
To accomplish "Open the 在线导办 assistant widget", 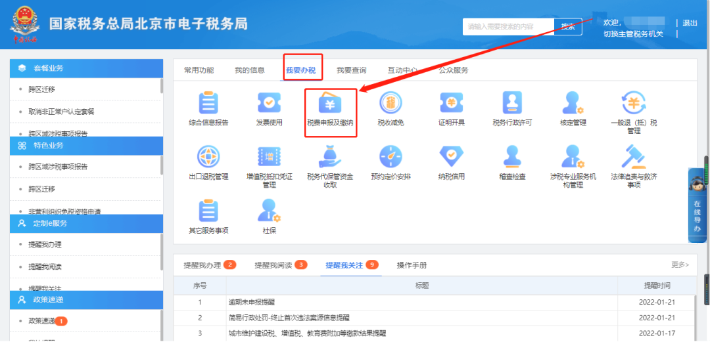I will pyautogui.click(x=697, y=205).
